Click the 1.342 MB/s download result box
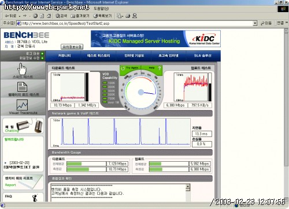This screenshot has width=289, height=209. tap(87, 105)
